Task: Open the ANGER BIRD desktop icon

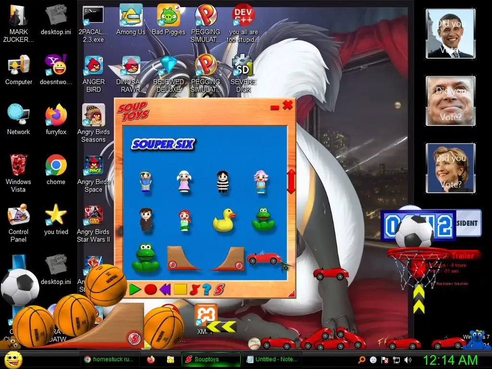Action: (94, 74)
